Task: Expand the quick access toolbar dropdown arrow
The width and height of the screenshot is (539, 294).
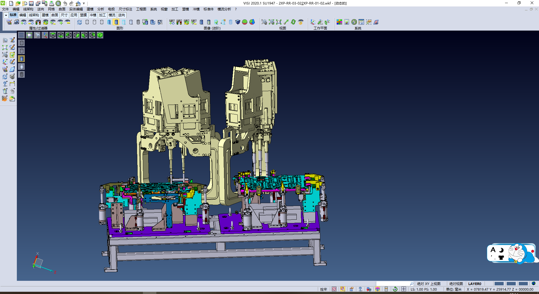Action: click(84, 3)
